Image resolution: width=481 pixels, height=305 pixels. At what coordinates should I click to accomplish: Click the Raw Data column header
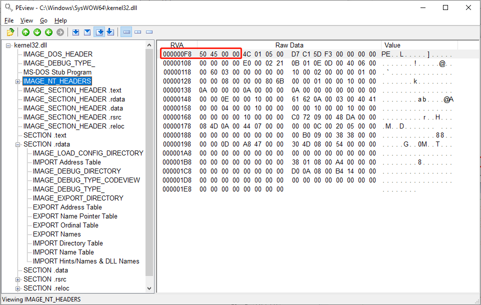pyautogui.click(x=289, y=45)
